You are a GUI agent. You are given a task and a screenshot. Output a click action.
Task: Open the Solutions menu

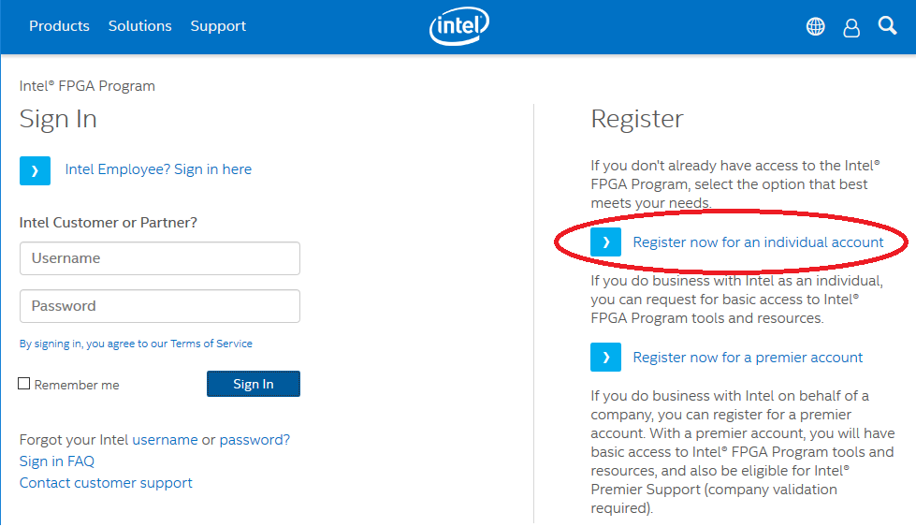tap(139, 26)
